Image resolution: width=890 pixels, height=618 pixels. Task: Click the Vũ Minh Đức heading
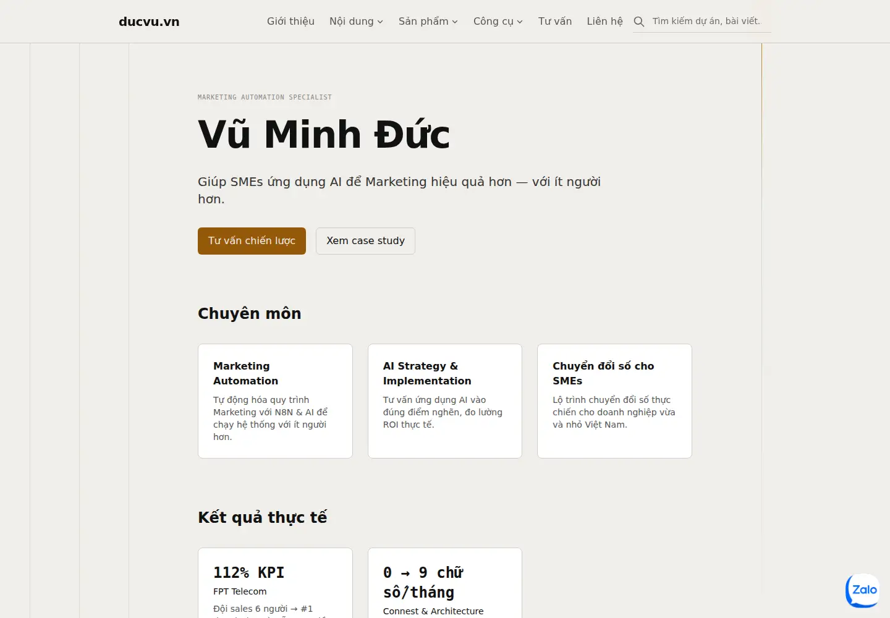click(324, 134)
